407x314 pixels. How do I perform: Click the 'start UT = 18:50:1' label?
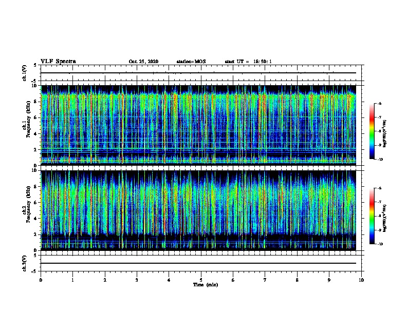248,62
